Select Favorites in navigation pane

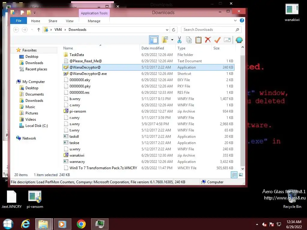point(29,50)
